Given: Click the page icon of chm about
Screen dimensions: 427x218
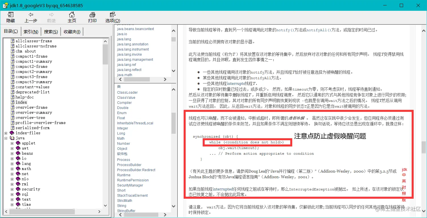Looking at the screenshot, I should 13,51.
